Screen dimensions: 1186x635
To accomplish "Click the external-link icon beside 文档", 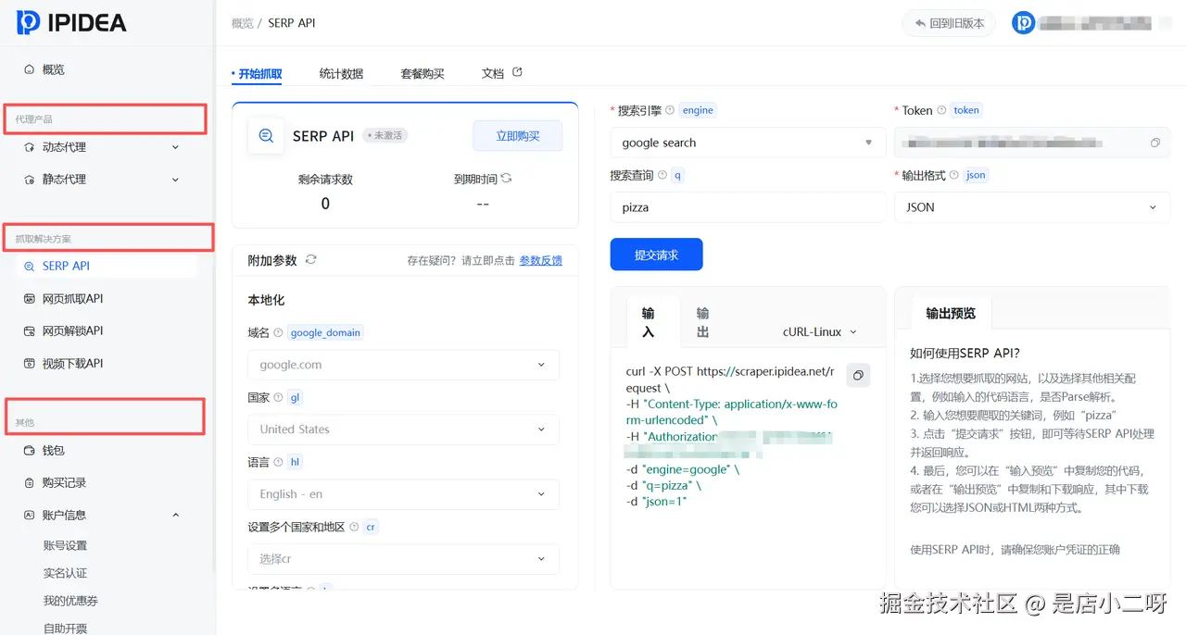I will tap(518, 72).
